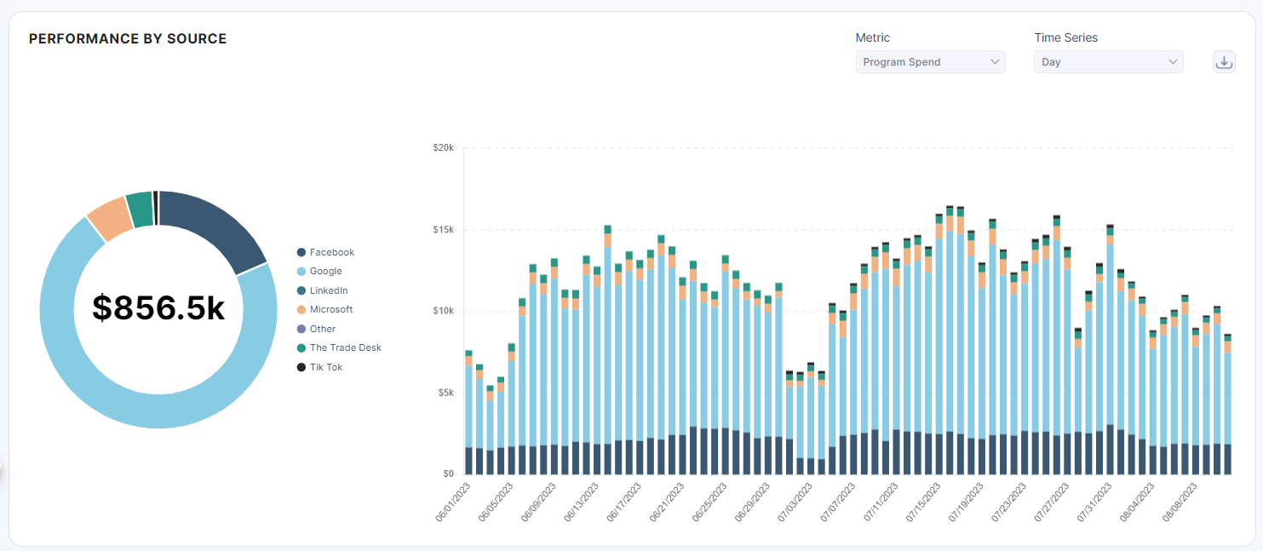Click the $856.5k total in donut center
Viewport: 1263px width, 551px height.
[x=158, y=309]
